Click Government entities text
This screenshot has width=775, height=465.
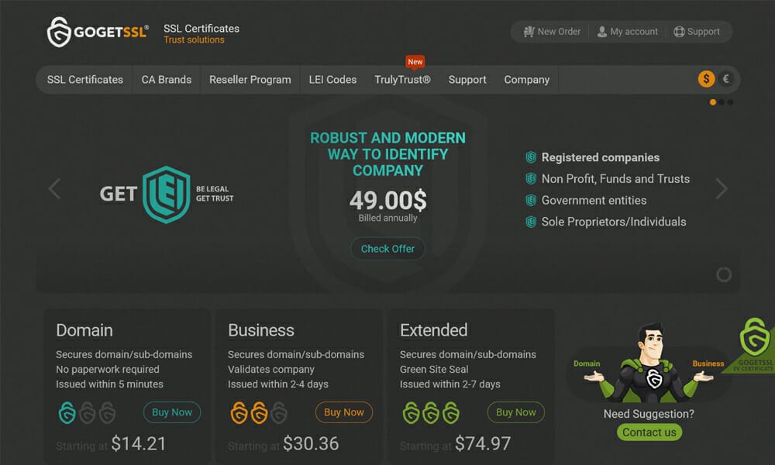594,200
